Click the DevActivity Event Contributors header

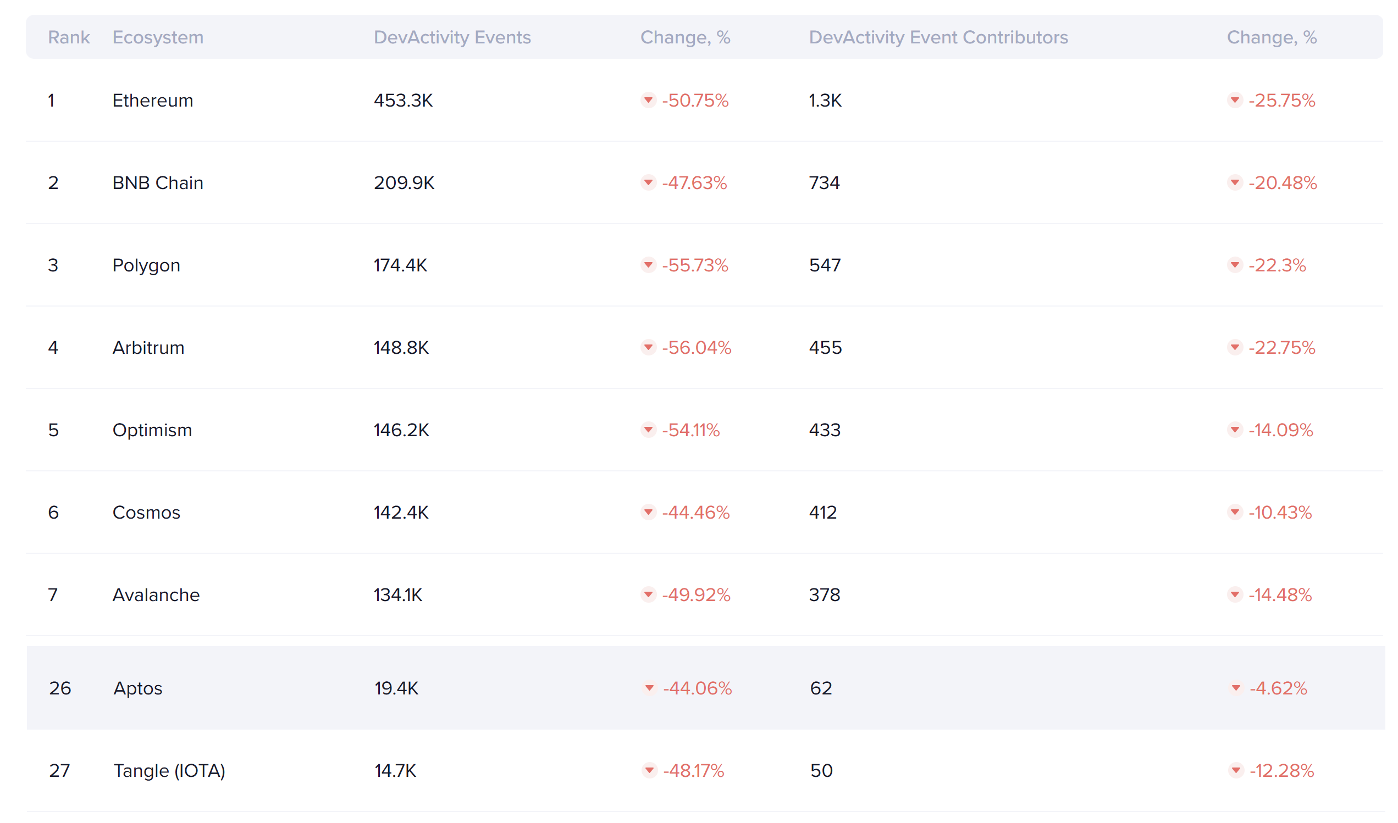[938, 37]
